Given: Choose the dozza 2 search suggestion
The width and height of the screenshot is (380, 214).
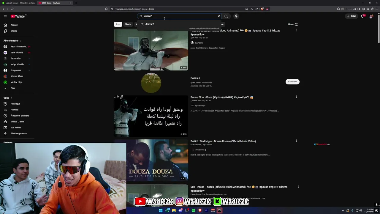Looking at the screenshot, I should (179, 24).
